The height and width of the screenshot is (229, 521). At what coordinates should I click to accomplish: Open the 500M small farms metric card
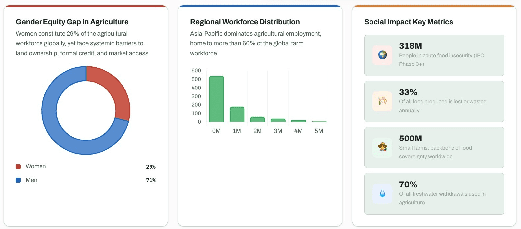434,147
